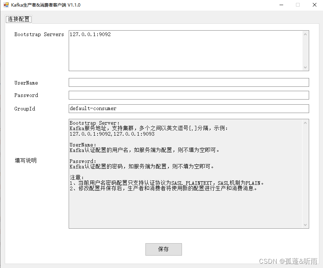
Task: Open the 连接配置 tab
Action: point(19,19)
